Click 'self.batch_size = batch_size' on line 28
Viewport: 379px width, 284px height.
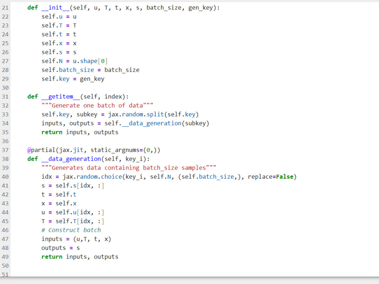91,70
